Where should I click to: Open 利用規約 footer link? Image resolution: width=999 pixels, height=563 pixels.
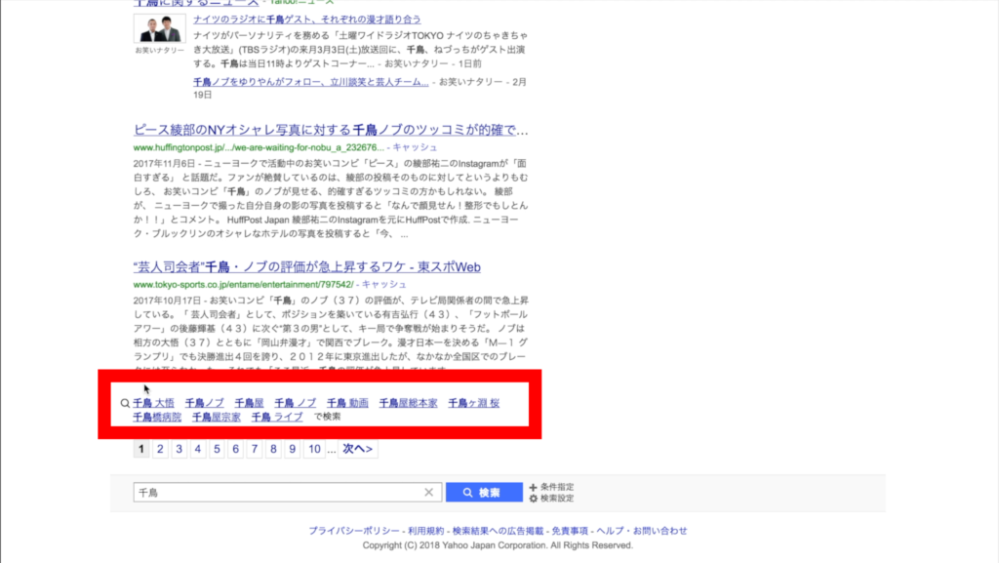[x=426, y=531]
